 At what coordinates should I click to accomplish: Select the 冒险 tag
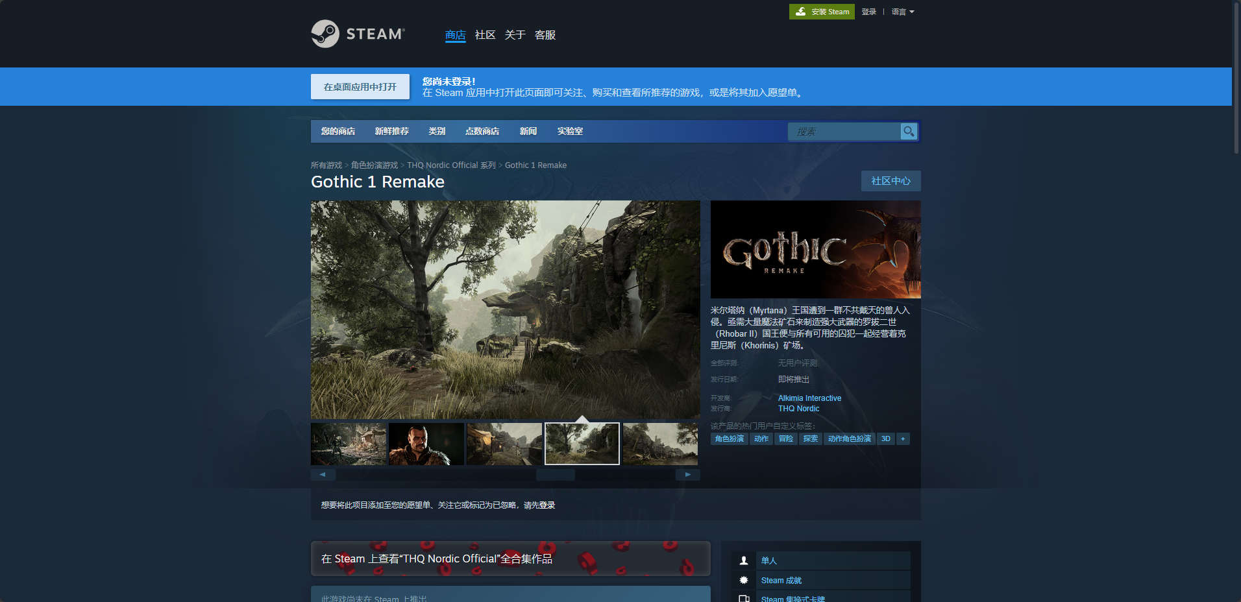[x=786, y=439]
